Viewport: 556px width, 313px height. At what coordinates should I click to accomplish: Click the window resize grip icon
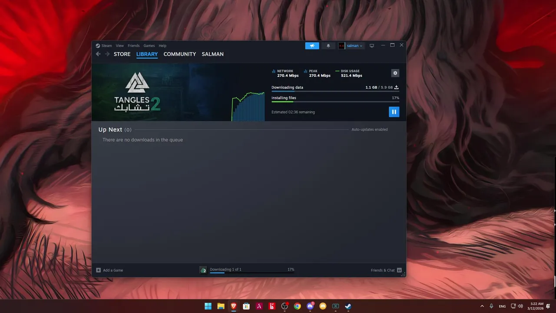[404, 274]
